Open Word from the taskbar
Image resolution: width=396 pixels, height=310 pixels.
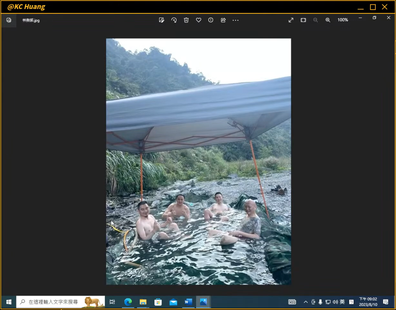[x=188, y=302]
